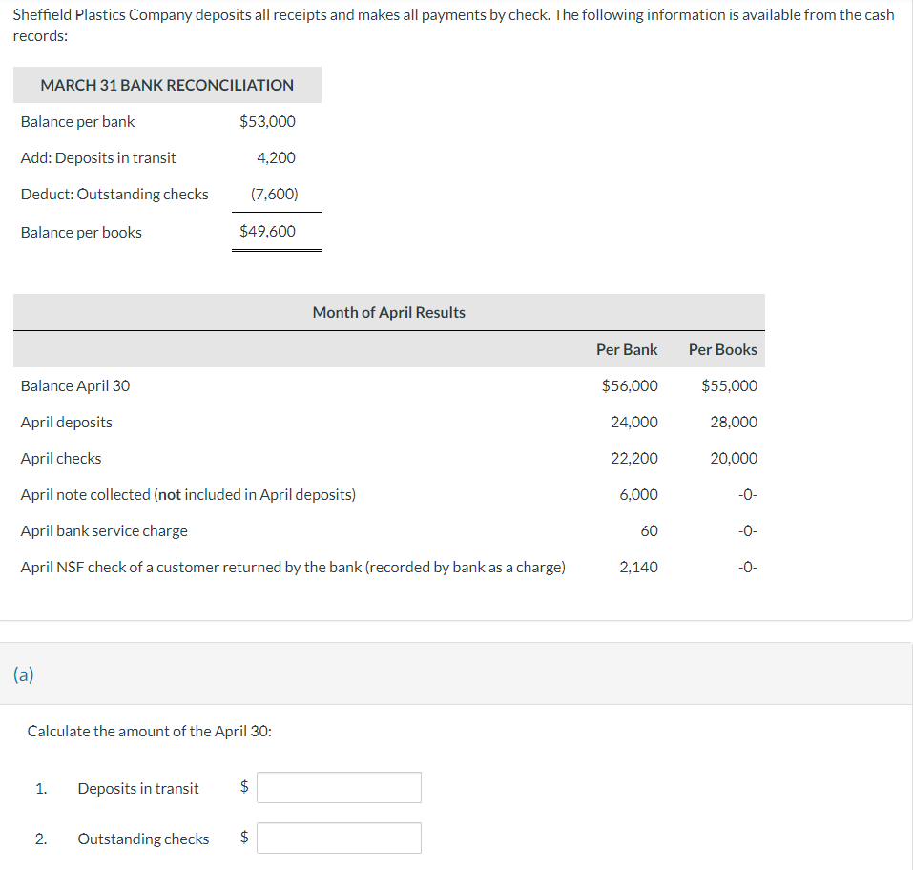The height and width of the screenshot is (870, 913).
Task: Click the Per Bank column header
Action: (x=627, y=349)
